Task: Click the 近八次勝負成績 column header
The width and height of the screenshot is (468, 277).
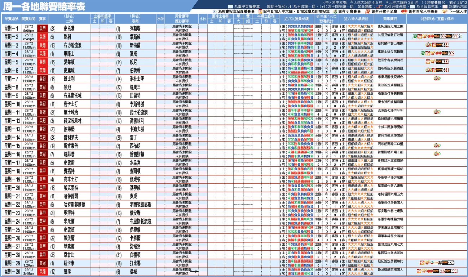Action: tap(296, 18)
